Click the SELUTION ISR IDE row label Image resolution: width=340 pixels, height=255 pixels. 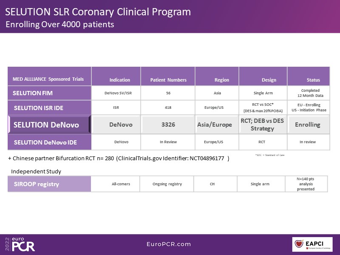(39, 108)
